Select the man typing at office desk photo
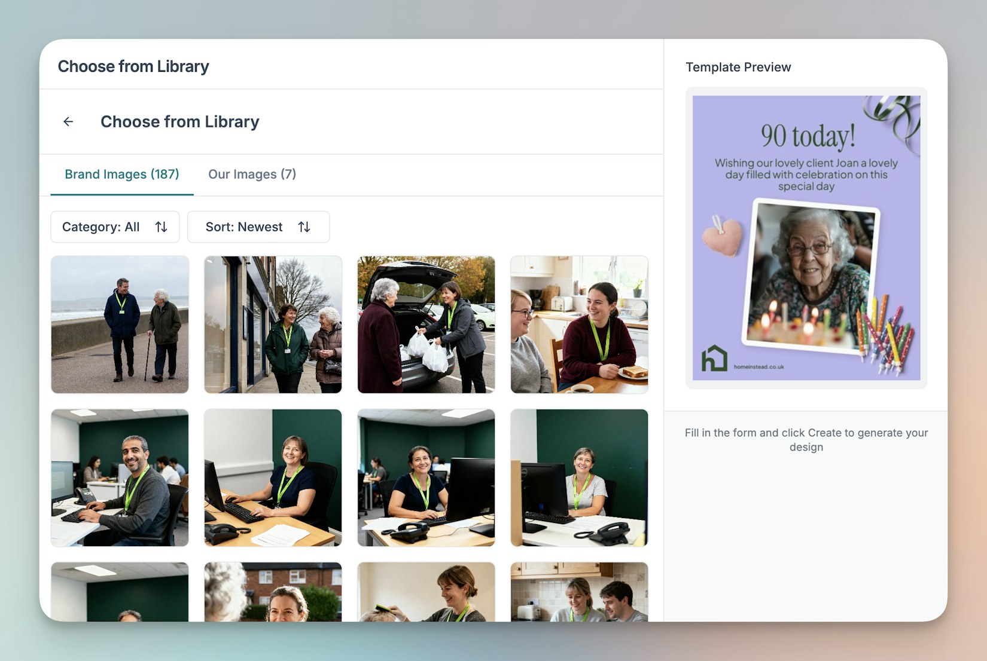The height and width of the screenshot is (661, 987). pos(120,478)
